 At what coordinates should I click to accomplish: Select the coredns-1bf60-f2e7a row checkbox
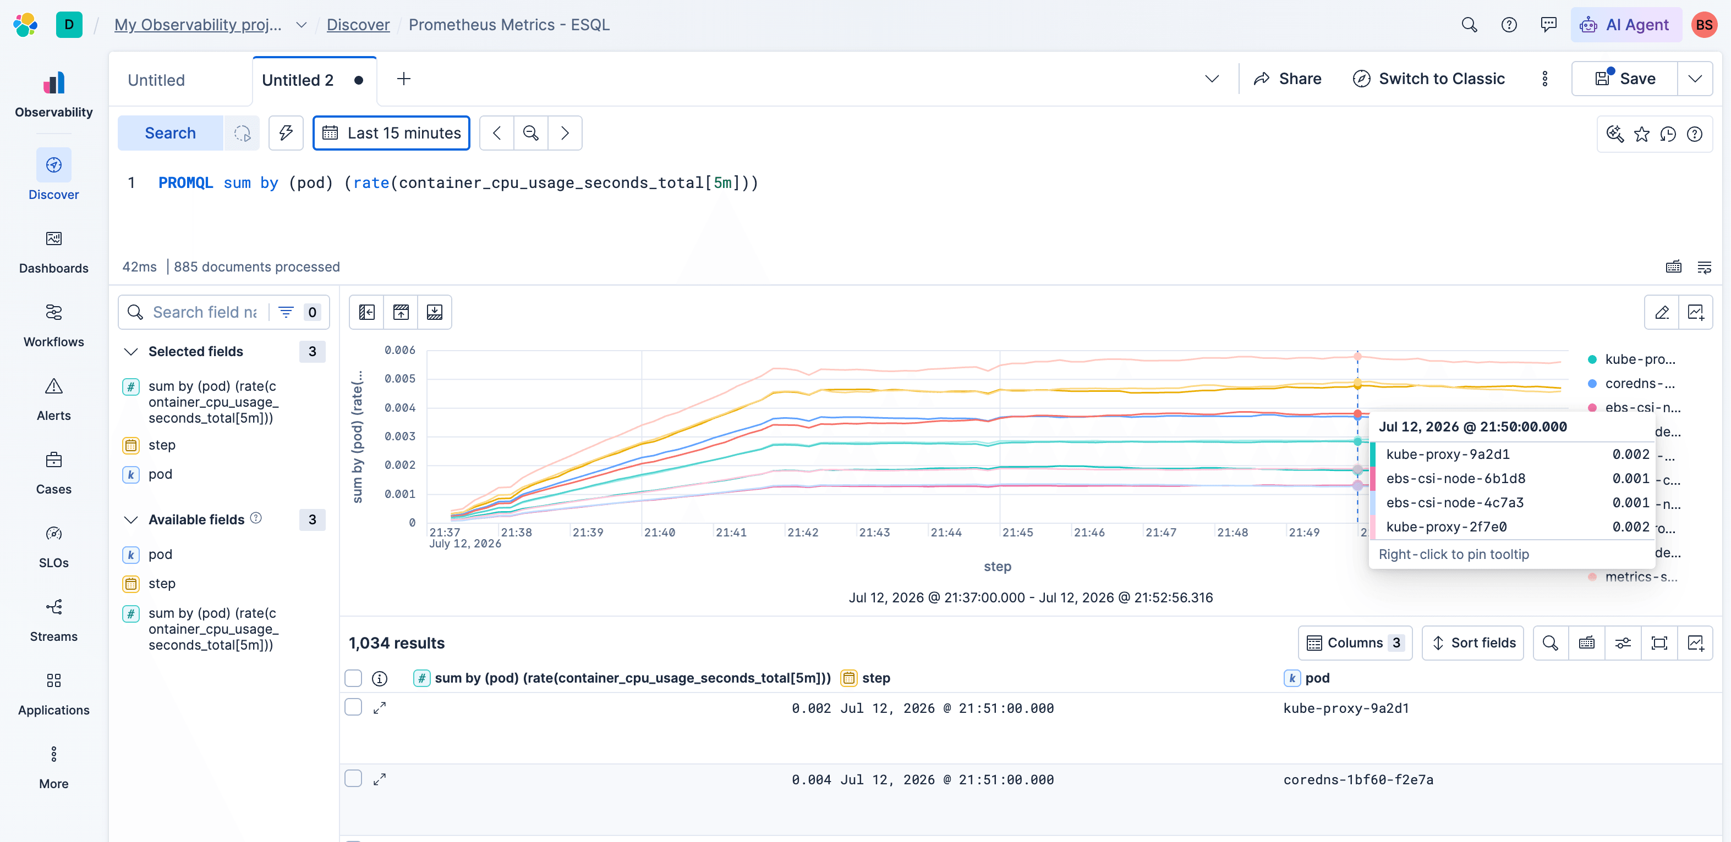(353, 778)
